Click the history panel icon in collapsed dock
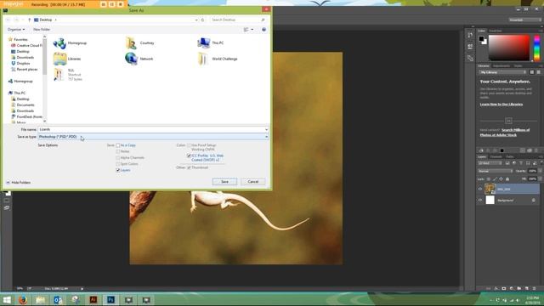 click(x=470, y=36)
